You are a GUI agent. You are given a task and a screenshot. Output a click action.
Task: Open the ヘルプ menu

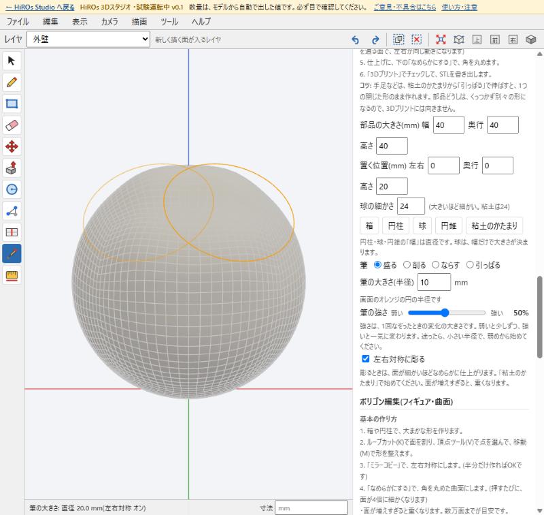(201, 22)
